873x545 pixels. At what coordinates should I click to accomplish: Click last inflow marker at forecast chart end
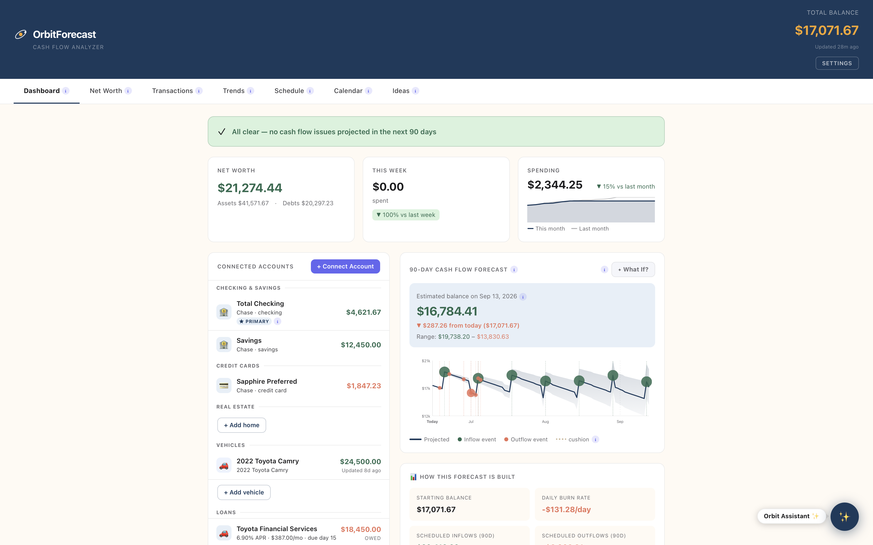pos(646,382)
